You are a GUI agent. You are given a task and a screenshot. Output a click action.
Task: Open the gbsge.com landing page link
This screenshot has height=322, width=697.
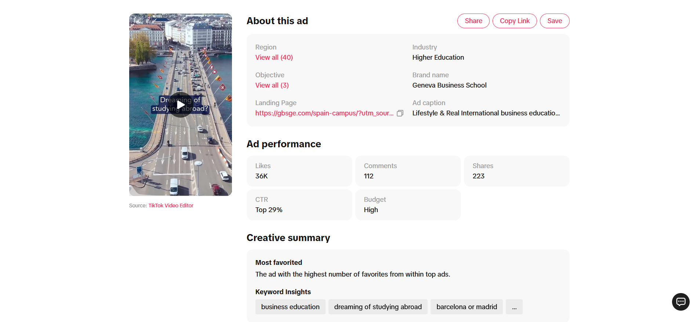coord(324,113)
